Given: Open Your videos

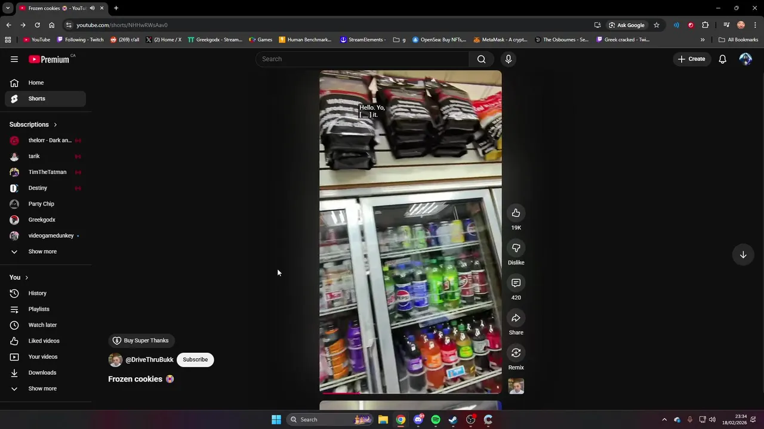Looking at the screenshot, I should point(45,357).
